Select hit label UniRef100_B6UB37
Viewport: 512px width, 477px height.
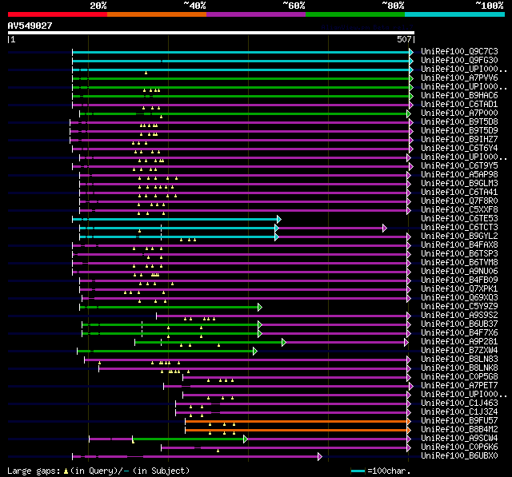[459, 324]
